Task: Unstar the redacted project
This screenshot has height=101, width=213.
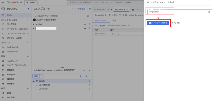Action: (85, 29)
